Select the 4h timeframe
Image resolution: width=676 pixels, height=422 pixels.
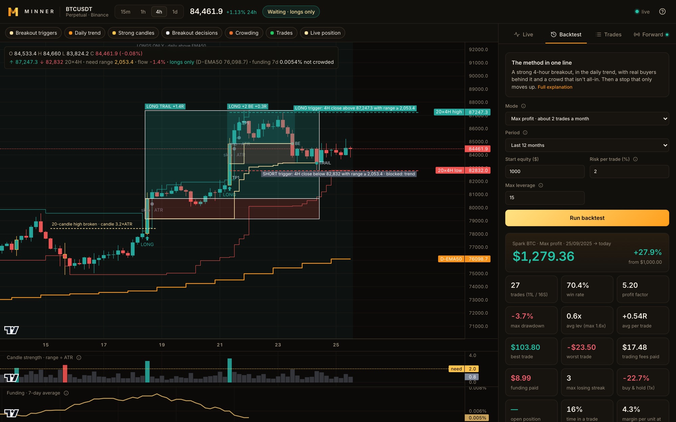click(x=159, y=12)
